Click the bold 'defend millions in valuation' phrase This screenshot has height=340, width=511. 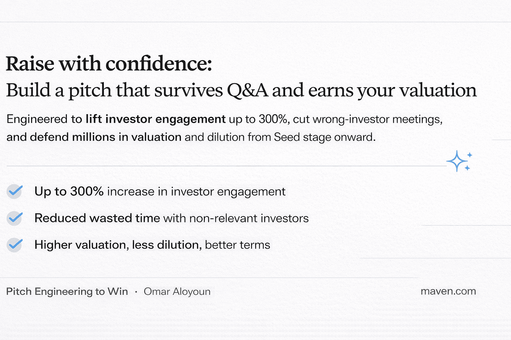(105, 137)
